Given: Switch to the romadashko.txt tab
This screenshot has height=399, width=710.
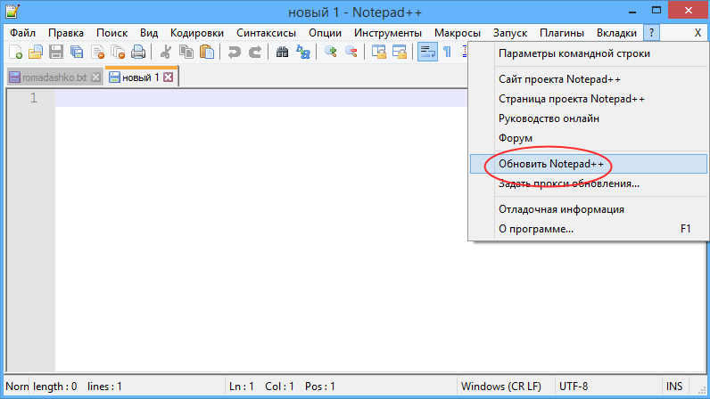Looking at the screenshot, I should click(54, 77).
